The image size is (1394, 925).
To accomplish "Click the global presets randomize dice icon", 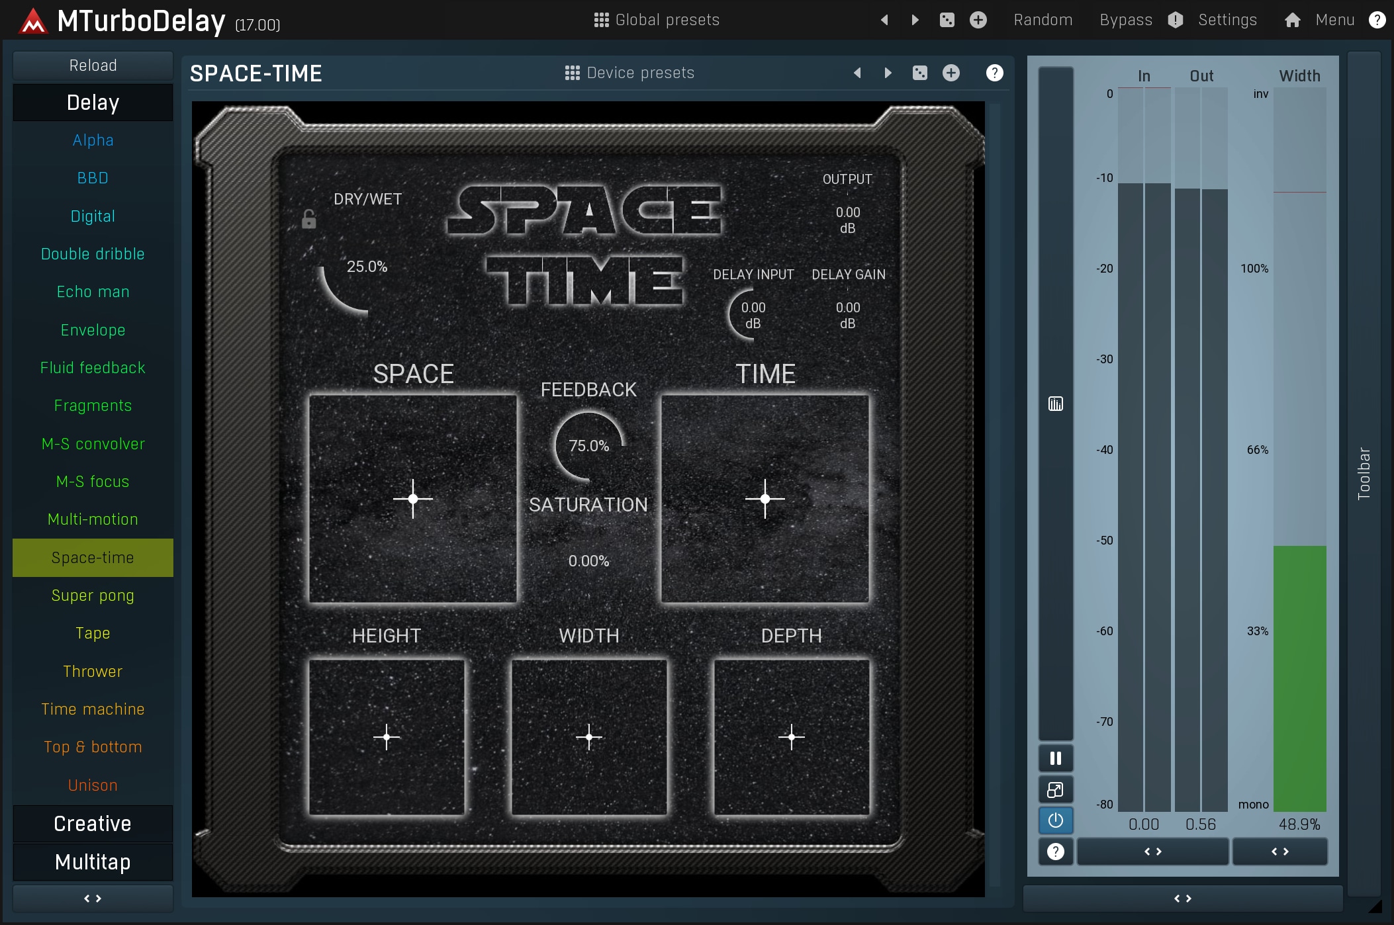I will click(x=947, y=20).
